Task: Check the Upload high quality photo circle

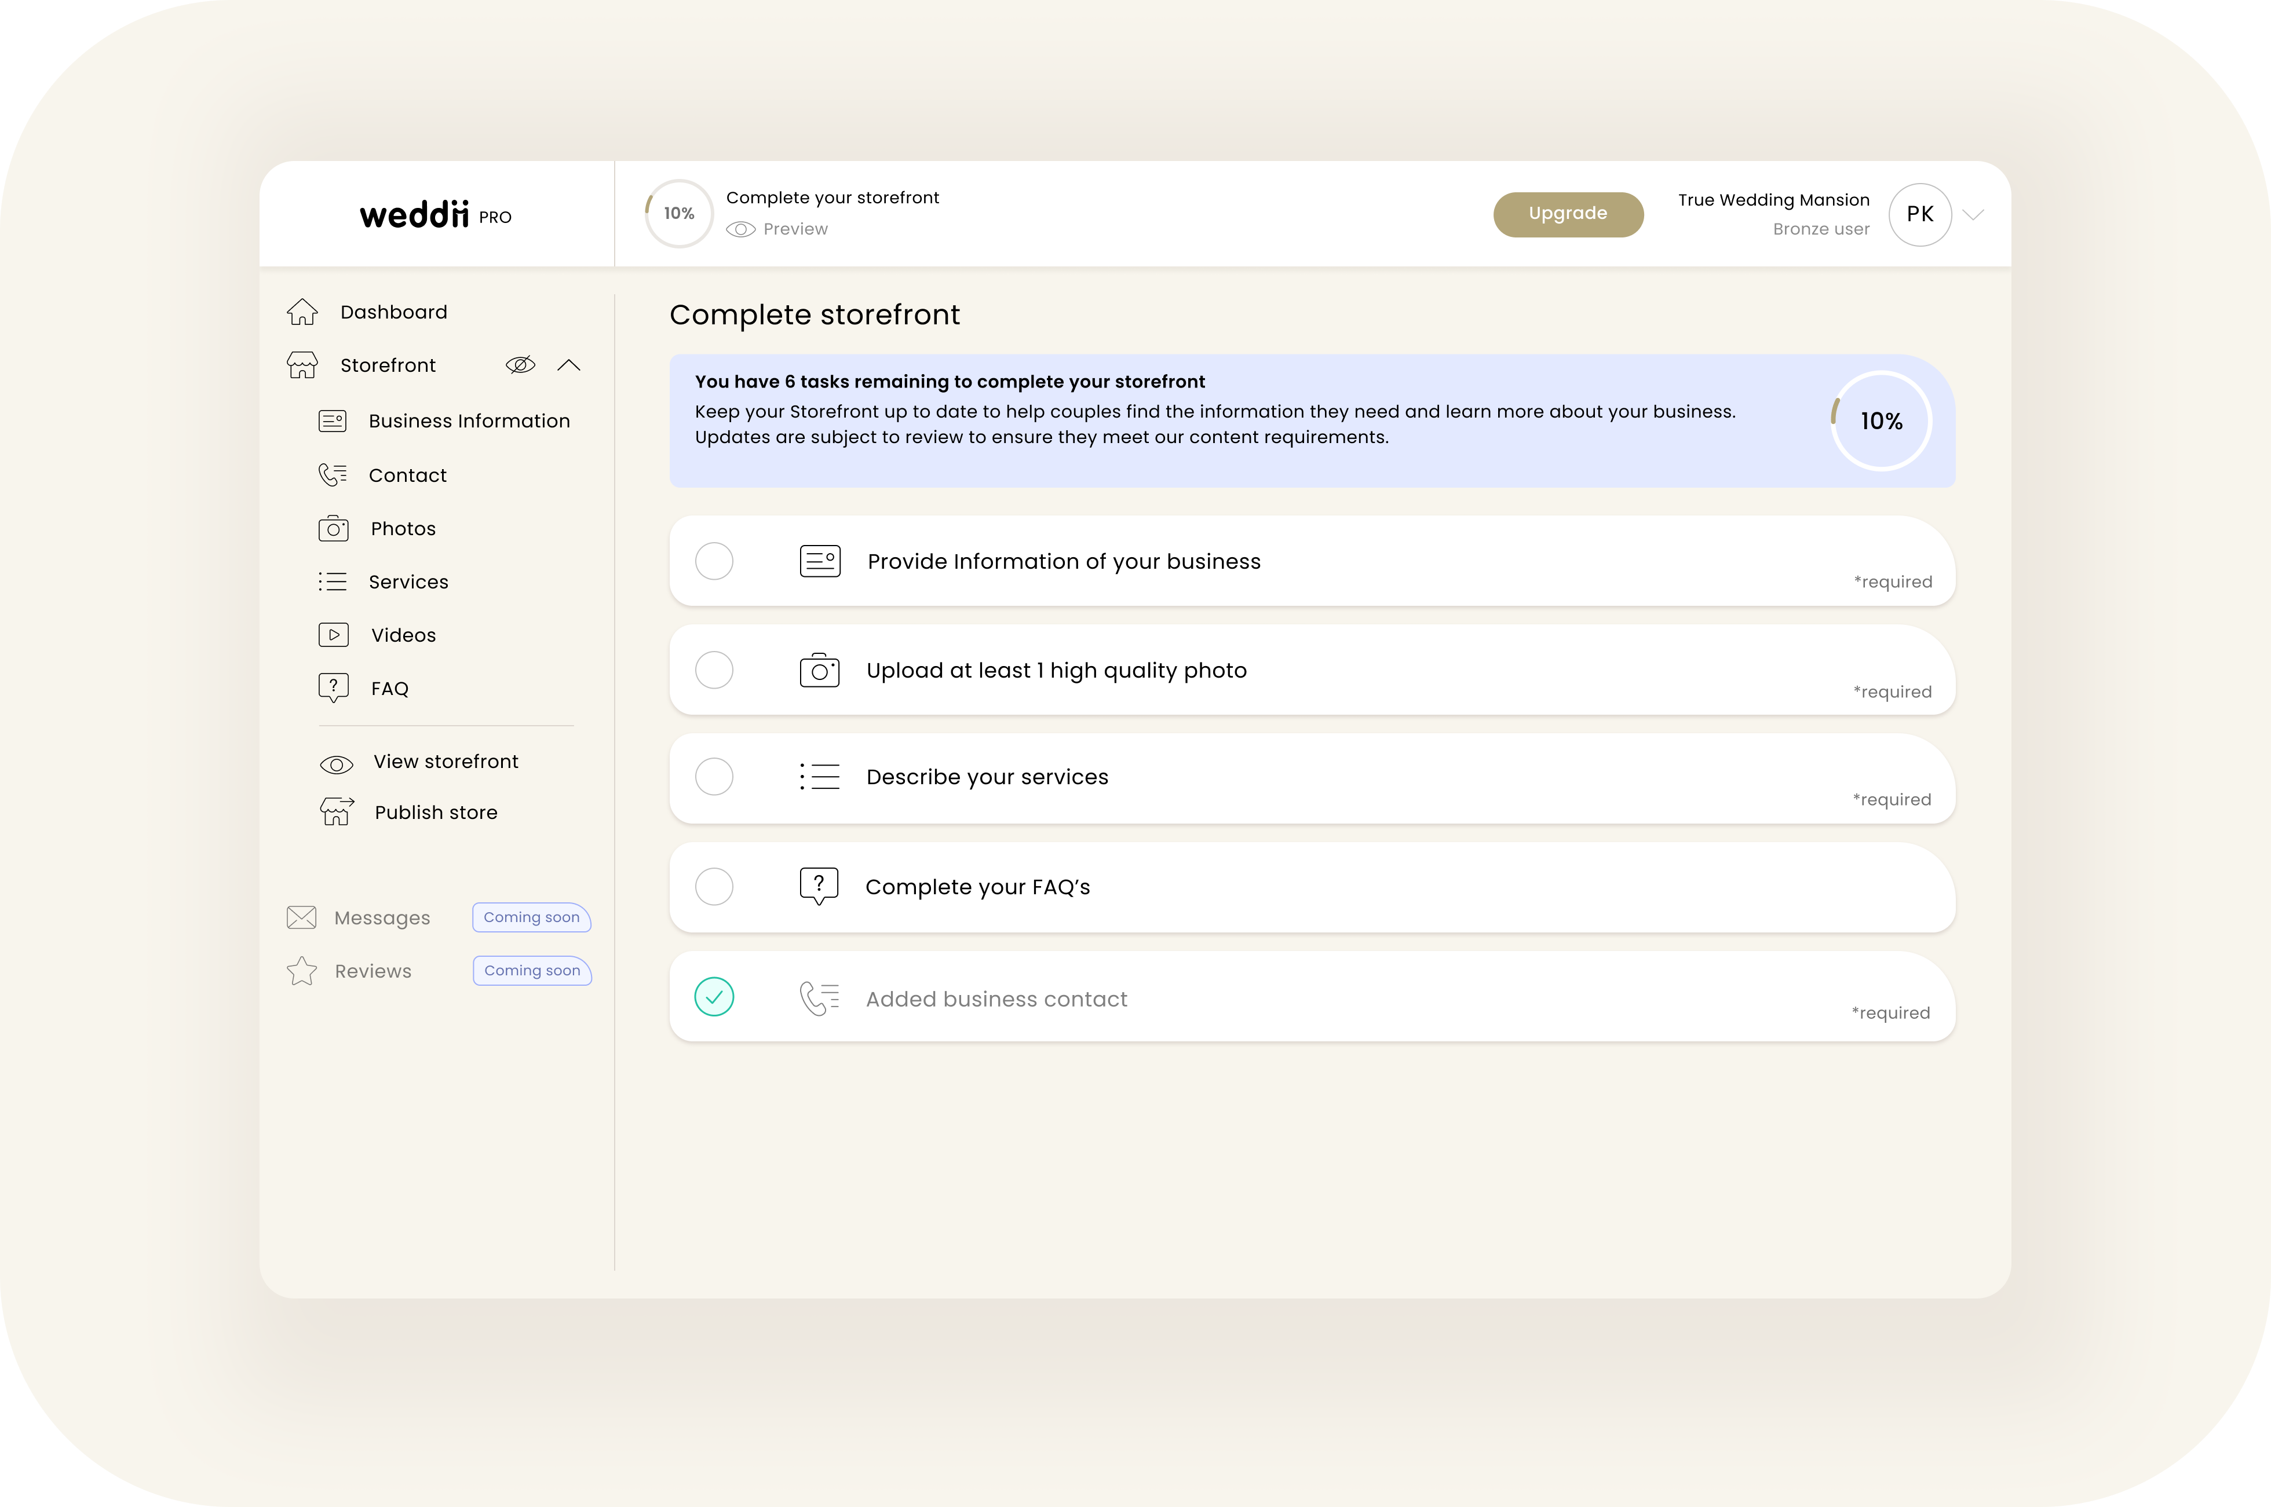Action: [714, 670]
